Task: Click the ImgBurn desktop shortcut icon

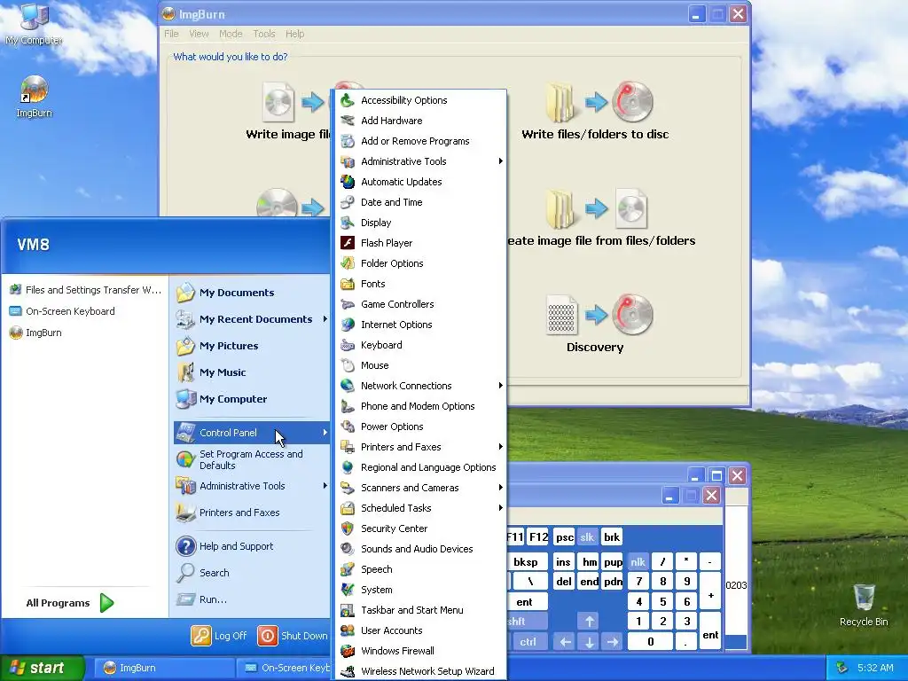Action: click(x=35, y=90)
